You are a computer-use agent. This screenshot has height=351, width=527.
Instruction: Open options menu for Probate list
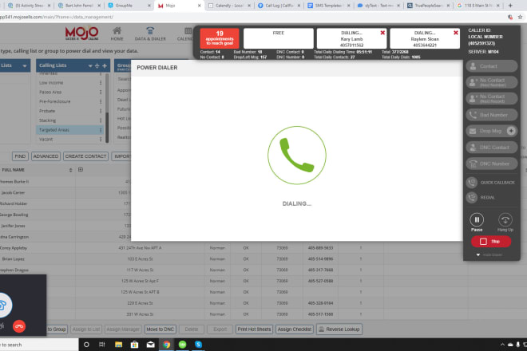click(100, 110)
